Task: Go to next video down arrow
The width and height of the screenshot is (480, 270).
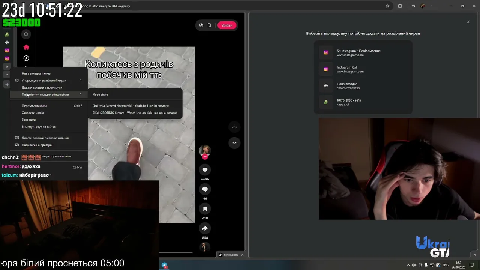Action: [x=234, y=143]
